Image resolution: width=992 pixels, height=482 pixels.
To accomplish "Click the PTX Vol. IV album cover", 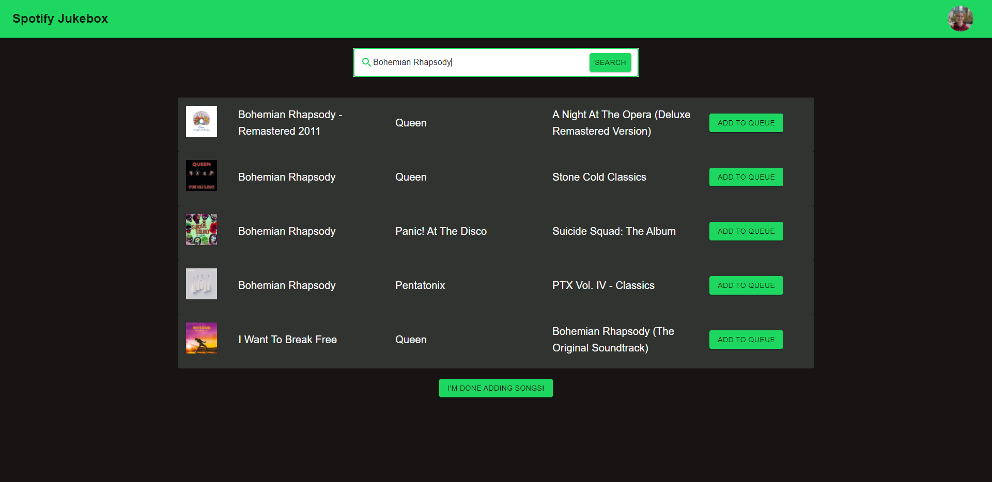I will [x=201, y=283].
